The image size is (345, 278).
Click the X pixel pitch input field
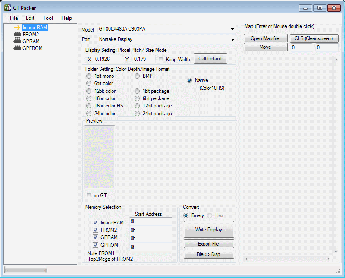pyautogui.click(x=107, y=59)
